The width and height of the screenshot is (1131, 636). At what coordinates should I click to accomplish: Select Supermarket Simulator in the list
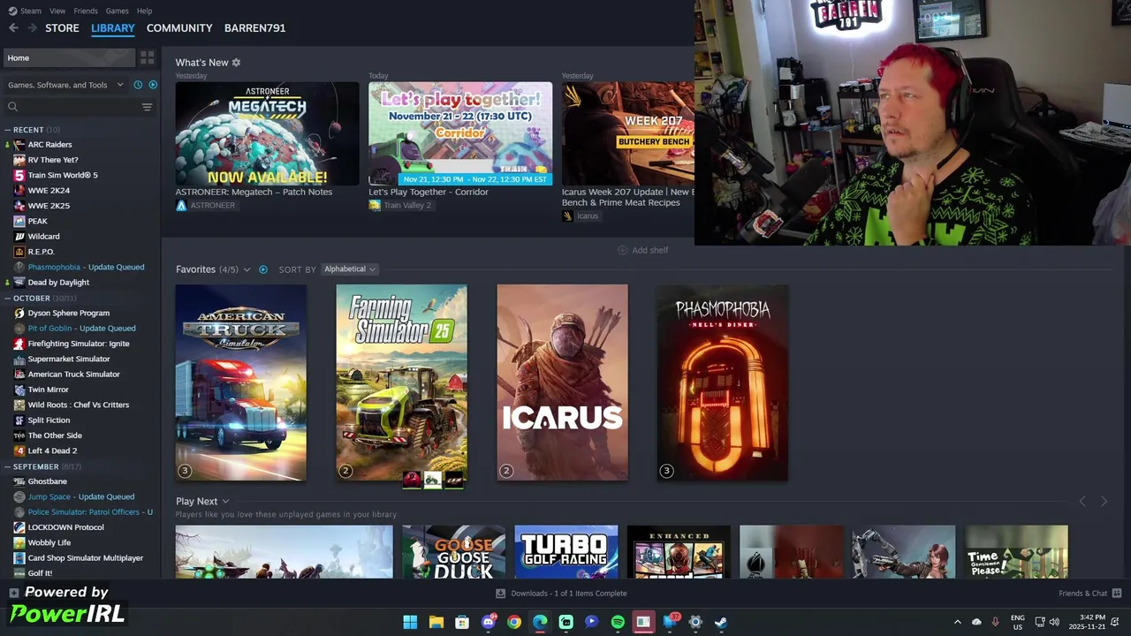pyautogui.click(x=69, y=359)
